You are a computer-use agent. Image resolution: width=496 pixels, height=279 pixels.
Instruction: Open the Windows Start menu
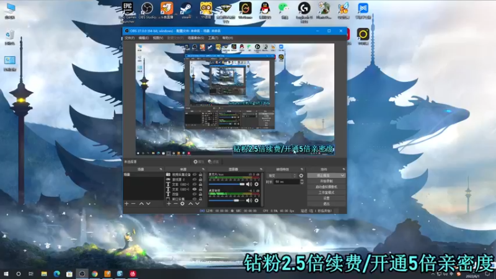pos(6,273)
